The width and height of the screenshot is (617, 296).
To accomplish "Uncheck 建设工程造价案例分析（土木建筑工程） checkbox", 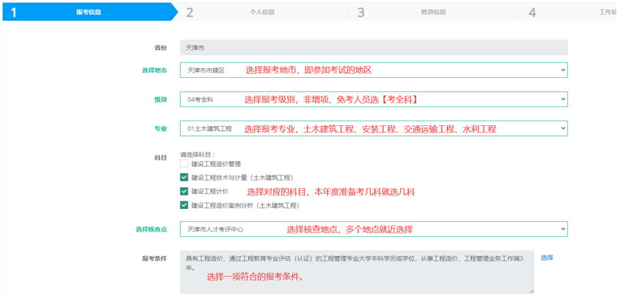I will click(184, 205).
